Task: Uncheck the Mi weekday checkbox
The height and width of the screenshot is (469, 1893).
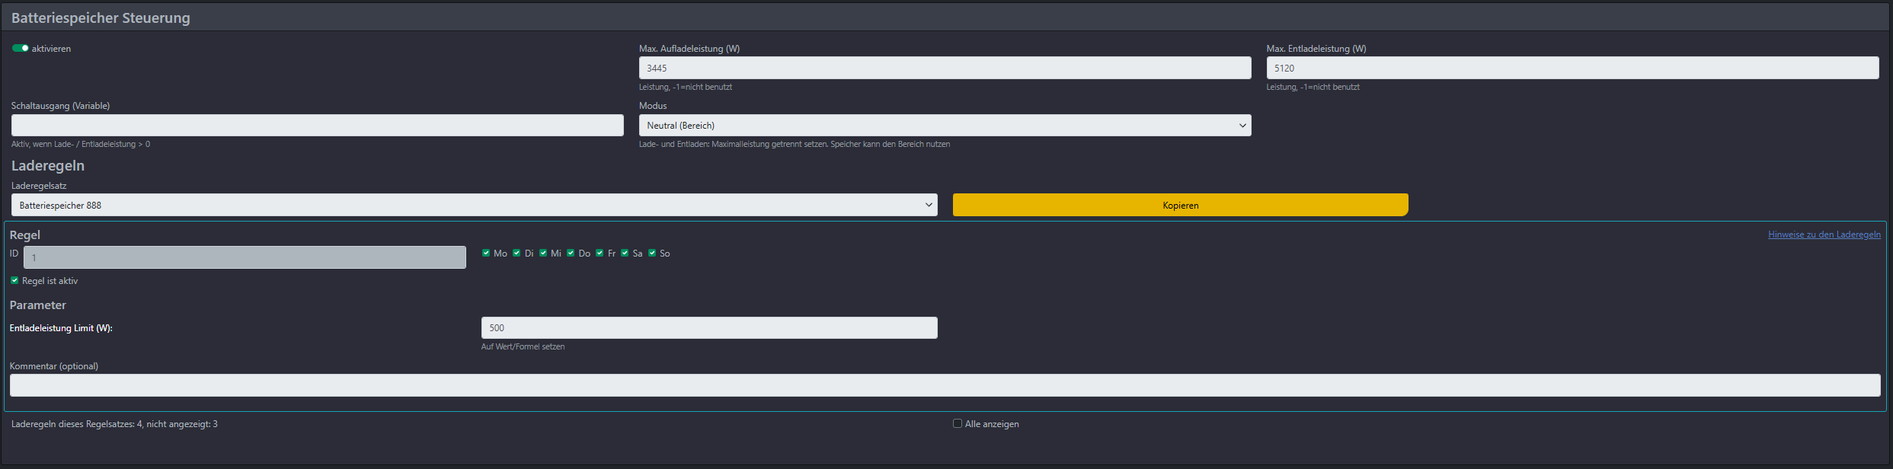Action: pos(543,253)
